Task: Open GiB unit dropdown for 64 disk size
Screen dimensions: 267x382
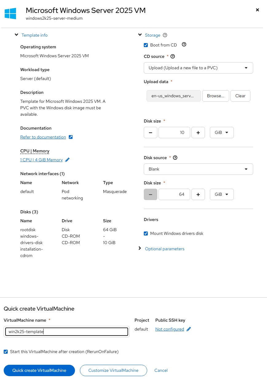Action: click(222, 194)
